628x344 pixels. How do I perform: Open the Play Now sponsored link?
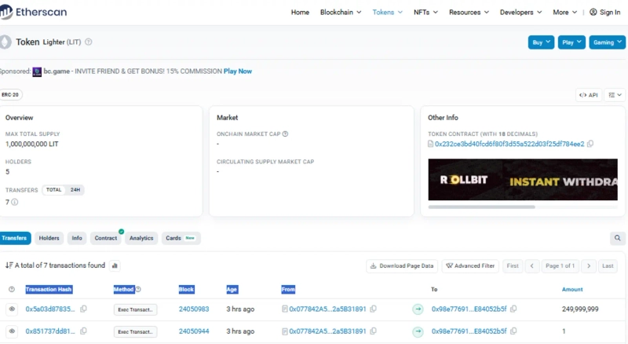pos(238,71)
